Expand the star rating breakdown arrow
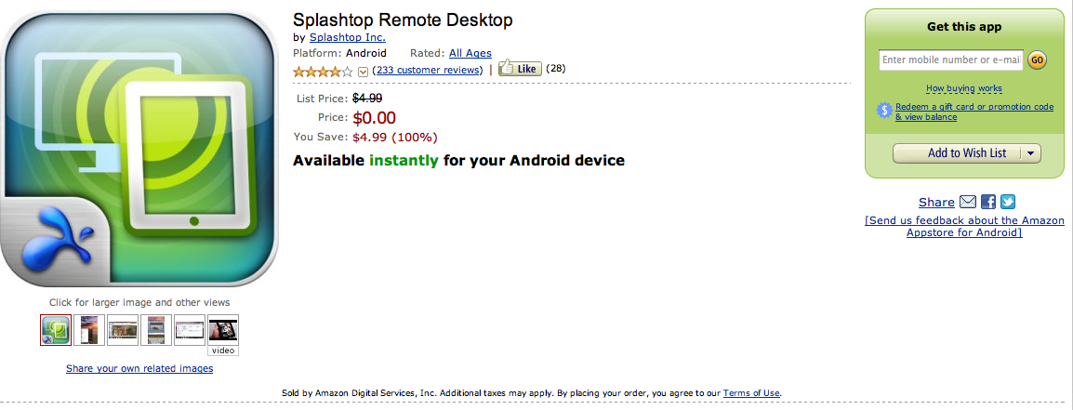 pos(364,71)
